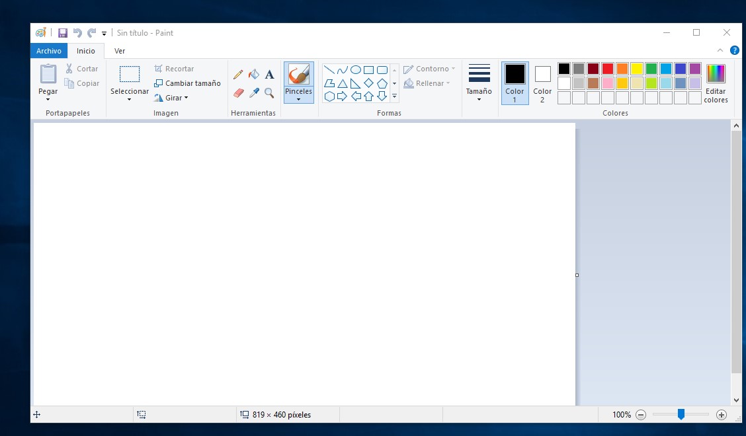746x436 pixels.
Task: Click the Recortar crop button
Action: (x=174, y=69)
